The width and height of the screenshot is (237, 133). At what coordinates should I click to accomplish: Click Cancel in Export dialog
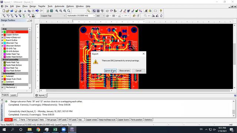(x=138, y=71)
